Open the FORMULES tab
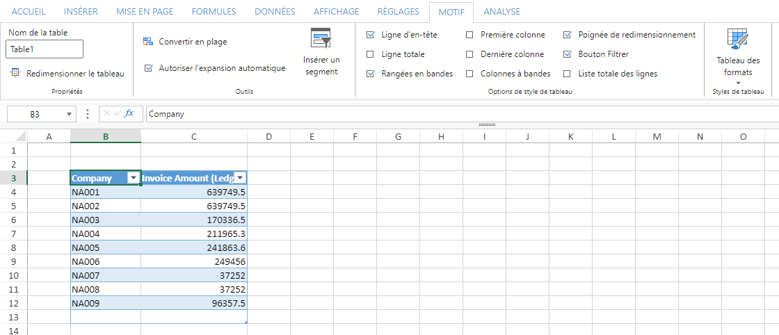 [214, 11]
